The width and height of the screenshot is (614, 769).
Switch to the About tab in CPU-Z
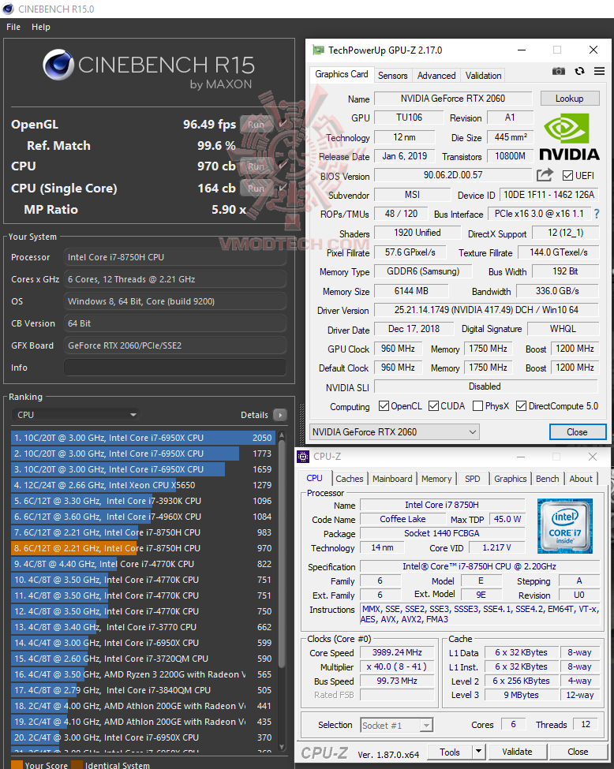point(581,479)
